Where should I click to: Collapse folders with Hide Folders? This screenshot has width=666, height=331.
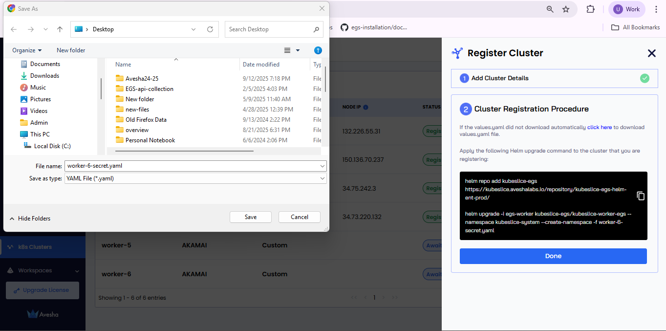tap(30, 219)
